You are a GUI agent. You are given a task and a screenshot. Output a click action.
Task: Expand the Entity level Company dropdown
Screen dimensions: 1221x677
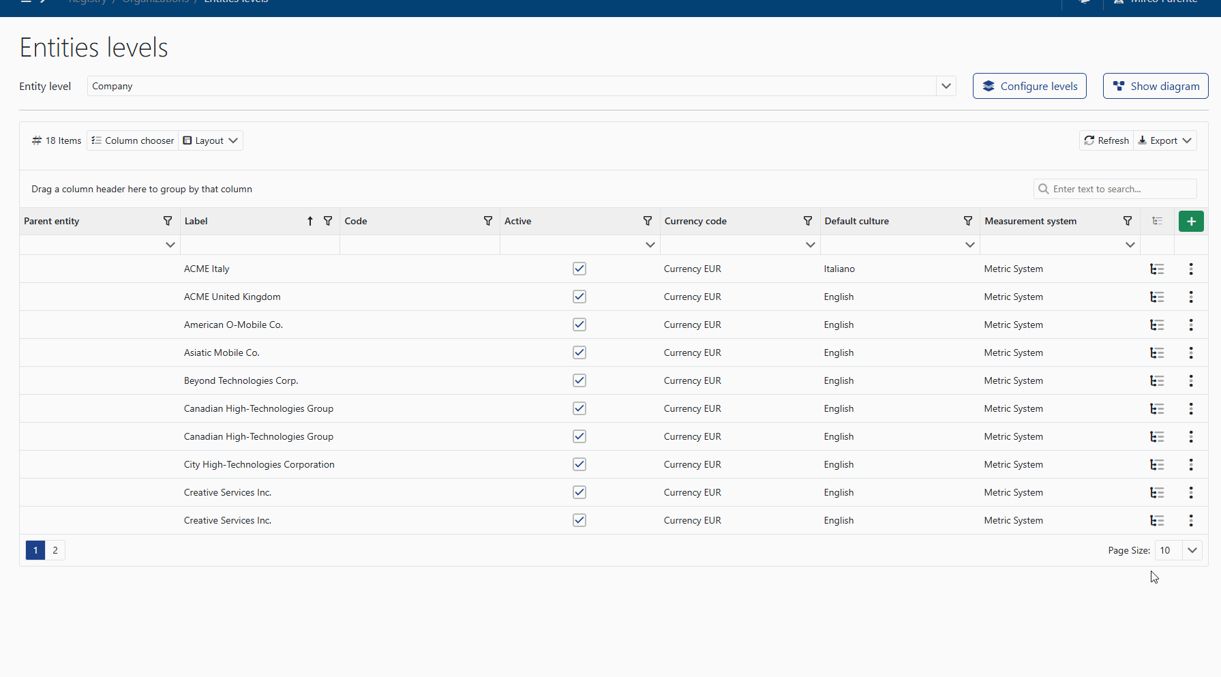946,87
